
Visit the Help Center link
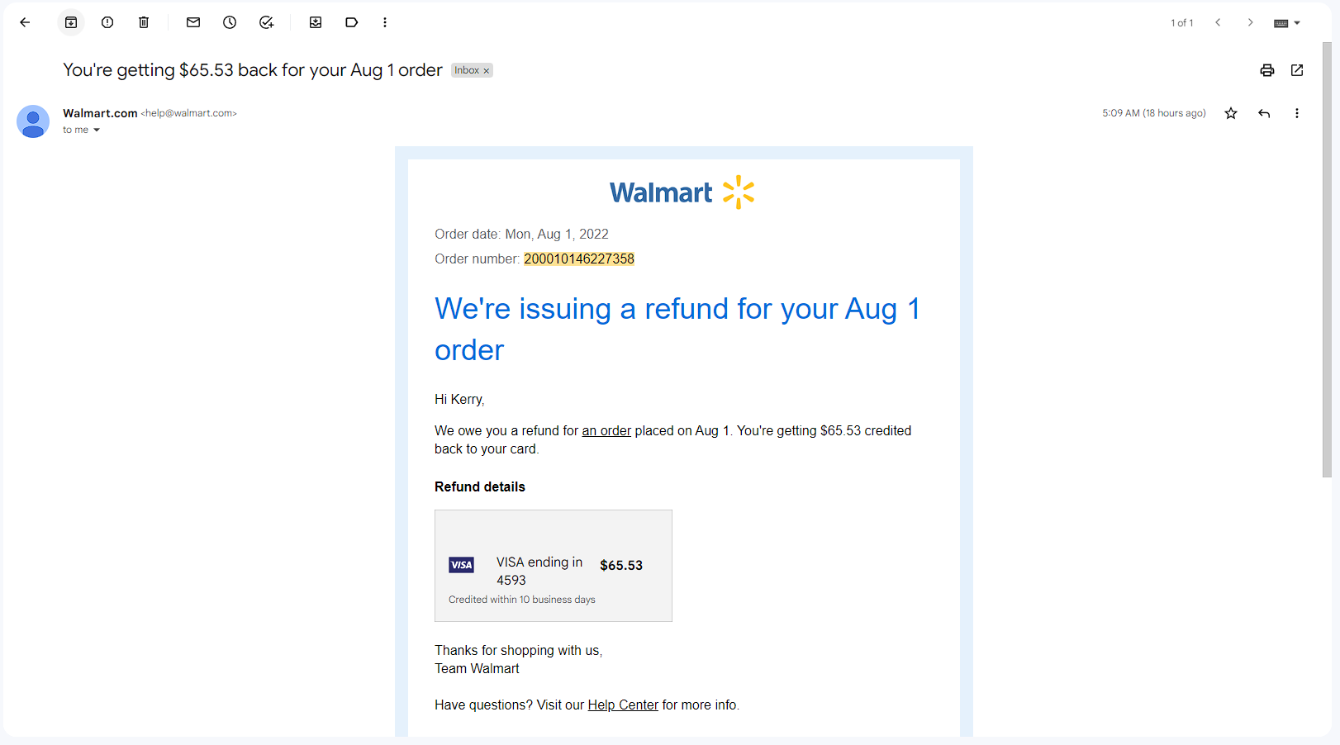[623, 705]
